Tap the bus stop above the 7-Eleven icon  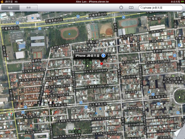pos(25,107)
